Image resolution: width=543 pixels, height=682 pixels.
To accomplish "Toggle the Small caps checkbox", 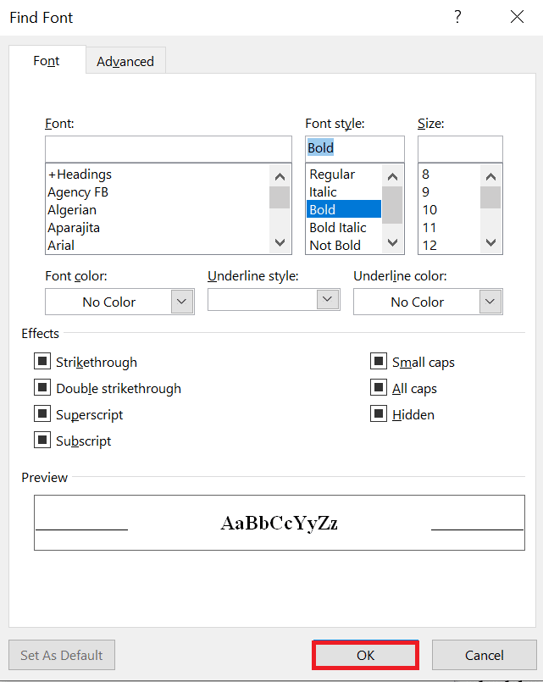I will coord(379,361).
